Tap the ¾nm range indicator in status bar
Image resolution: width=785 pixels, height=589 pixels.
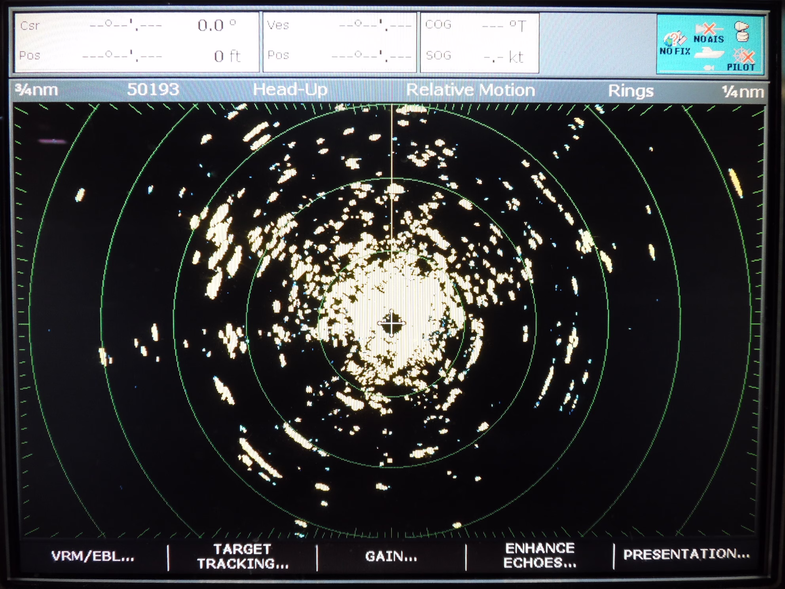point(36,90)
